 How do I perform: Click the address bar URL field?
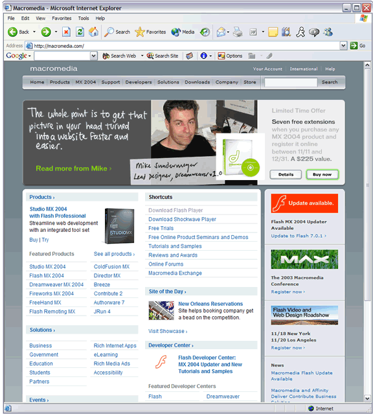[183, 46]
